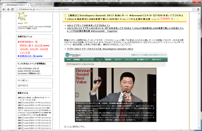This screenshot has width=202, height=131.
Task: Open 今日のつぶやき 2013/04/17 recent title
Action: click(x=34, y=126)
